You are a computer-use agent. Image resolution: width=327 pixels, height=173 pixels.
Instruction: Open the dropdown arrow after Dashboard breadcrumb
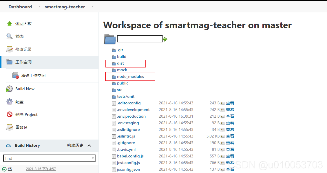(39, 7)
